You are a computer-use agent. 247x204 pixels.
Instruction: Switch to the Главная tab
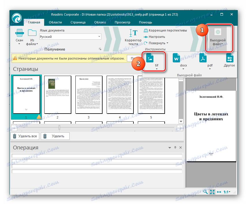point(34,22)
